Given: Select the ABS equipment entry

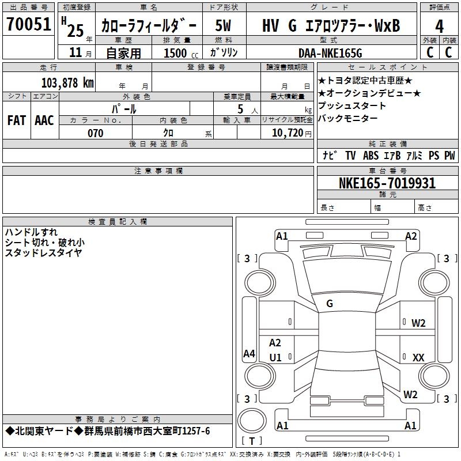Looking at the screenshot, I should (x=371, y=155).
